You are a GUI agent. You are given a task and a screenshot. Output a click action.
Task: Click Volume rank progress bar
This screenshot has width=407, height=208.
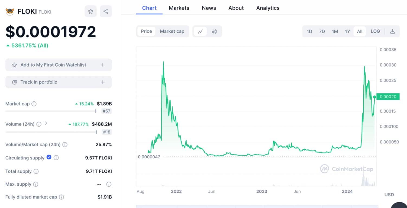point(51,132)
